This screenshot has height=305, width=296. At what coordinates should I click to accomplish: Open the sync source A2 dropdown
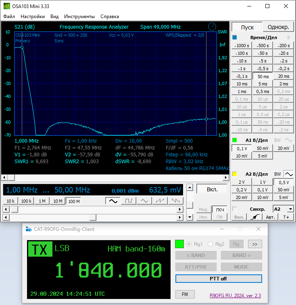[x=290, y=209]
